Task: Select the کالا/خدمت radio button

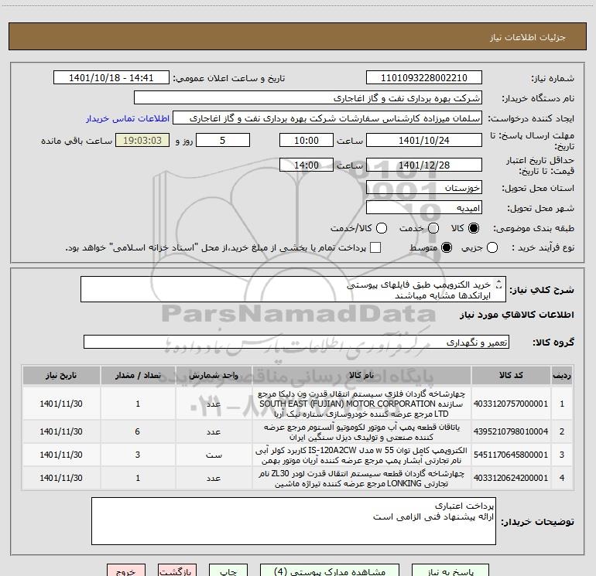Action: pyautogui.click(x=382, y=228)
